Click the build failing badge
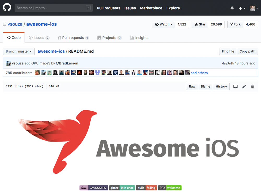The image size is (261, 193). tap(146, 188)
